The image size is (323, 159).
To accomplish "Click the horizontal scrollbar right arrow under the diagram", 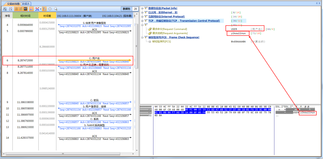I will [134, 154].
